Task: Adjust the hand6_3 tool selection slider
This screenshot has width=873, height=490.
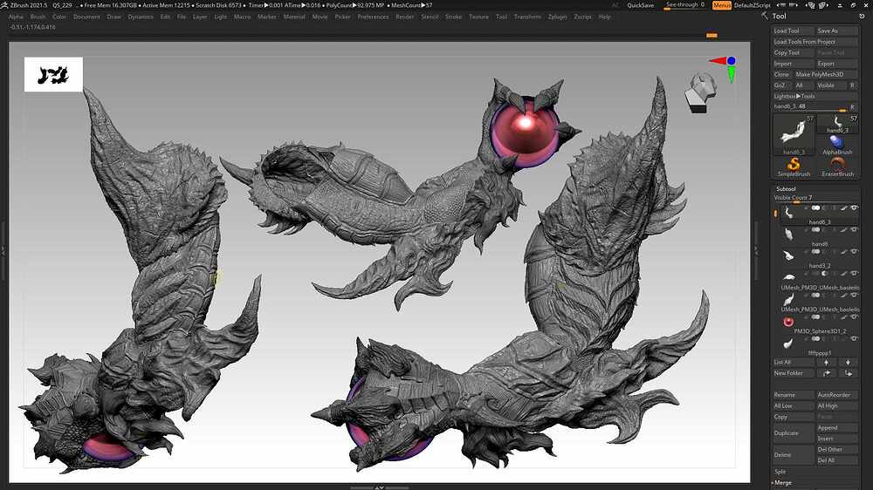Action: coord(811,106)
